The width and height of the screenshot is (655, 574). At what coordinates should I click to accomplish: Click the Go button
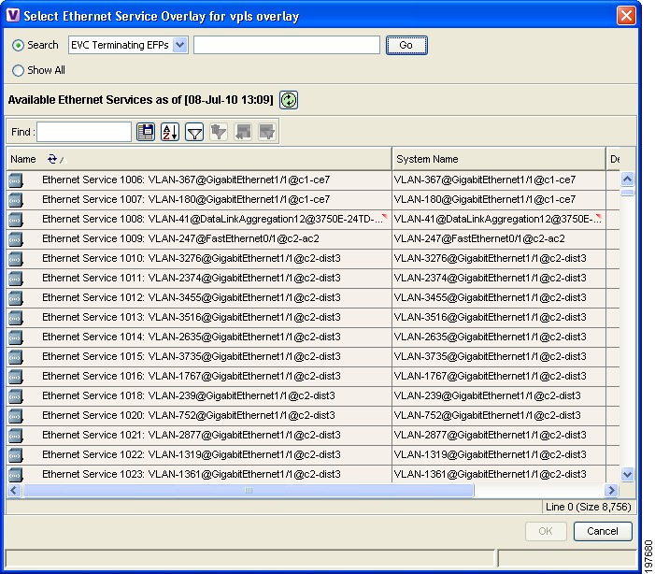[406, 45]
